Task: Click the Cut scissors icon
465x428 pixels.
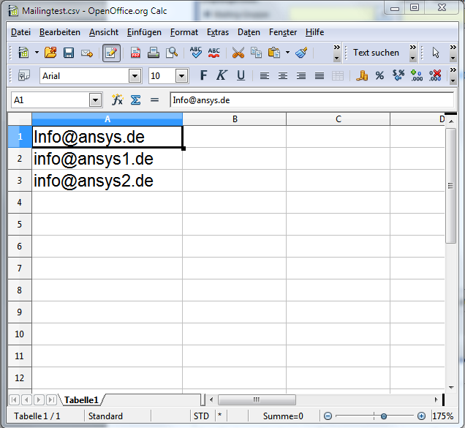Action: [x=238, y=53]
